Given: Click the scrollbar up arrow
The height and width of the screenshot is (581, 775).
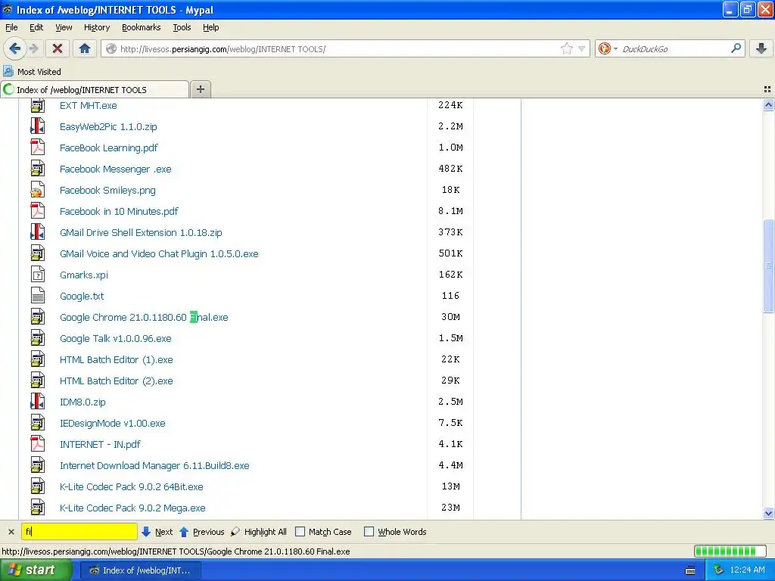Looking at the screenshot, I should pyautogui.click(x=768, y=104).
